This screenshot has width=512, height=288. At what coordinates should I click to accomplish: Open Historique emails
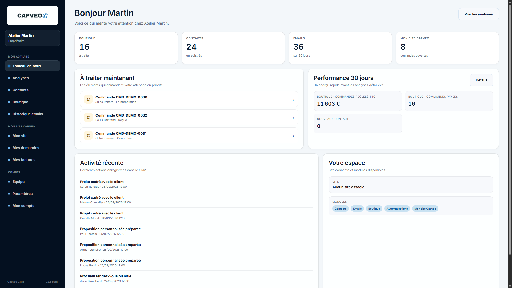pyautogui.click(x=33, y=114)
